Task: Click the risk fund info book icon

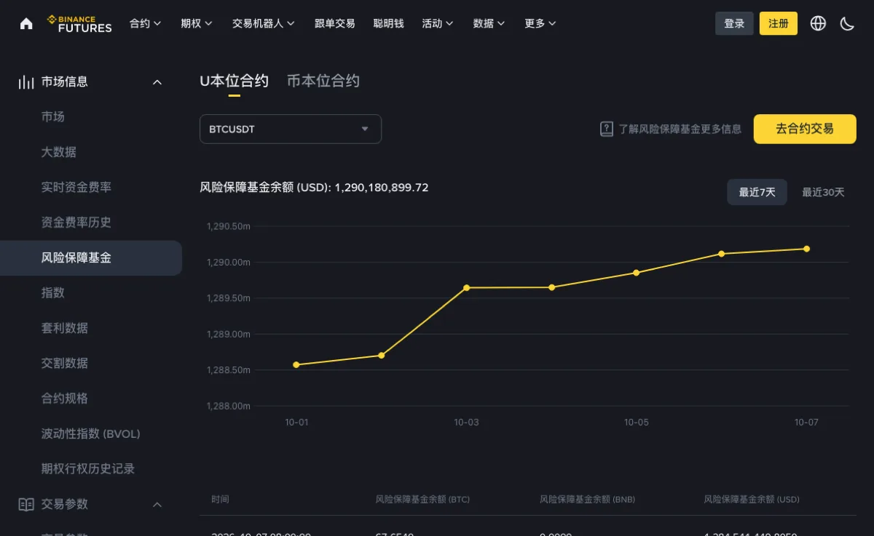Action: tap(607, 129)
